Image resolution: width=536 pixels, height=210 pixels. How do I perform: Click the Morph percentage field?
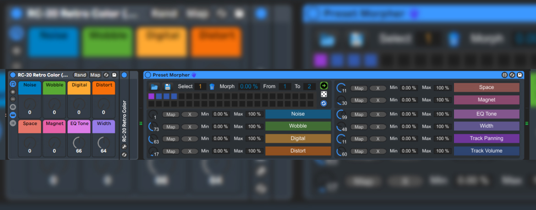point(249,87)
